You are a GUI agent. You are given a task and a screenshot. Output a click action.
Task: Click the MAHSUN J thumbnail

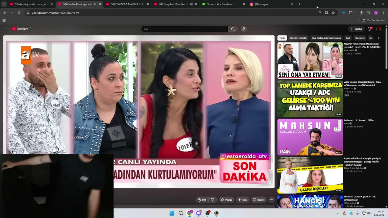(310, 137)
